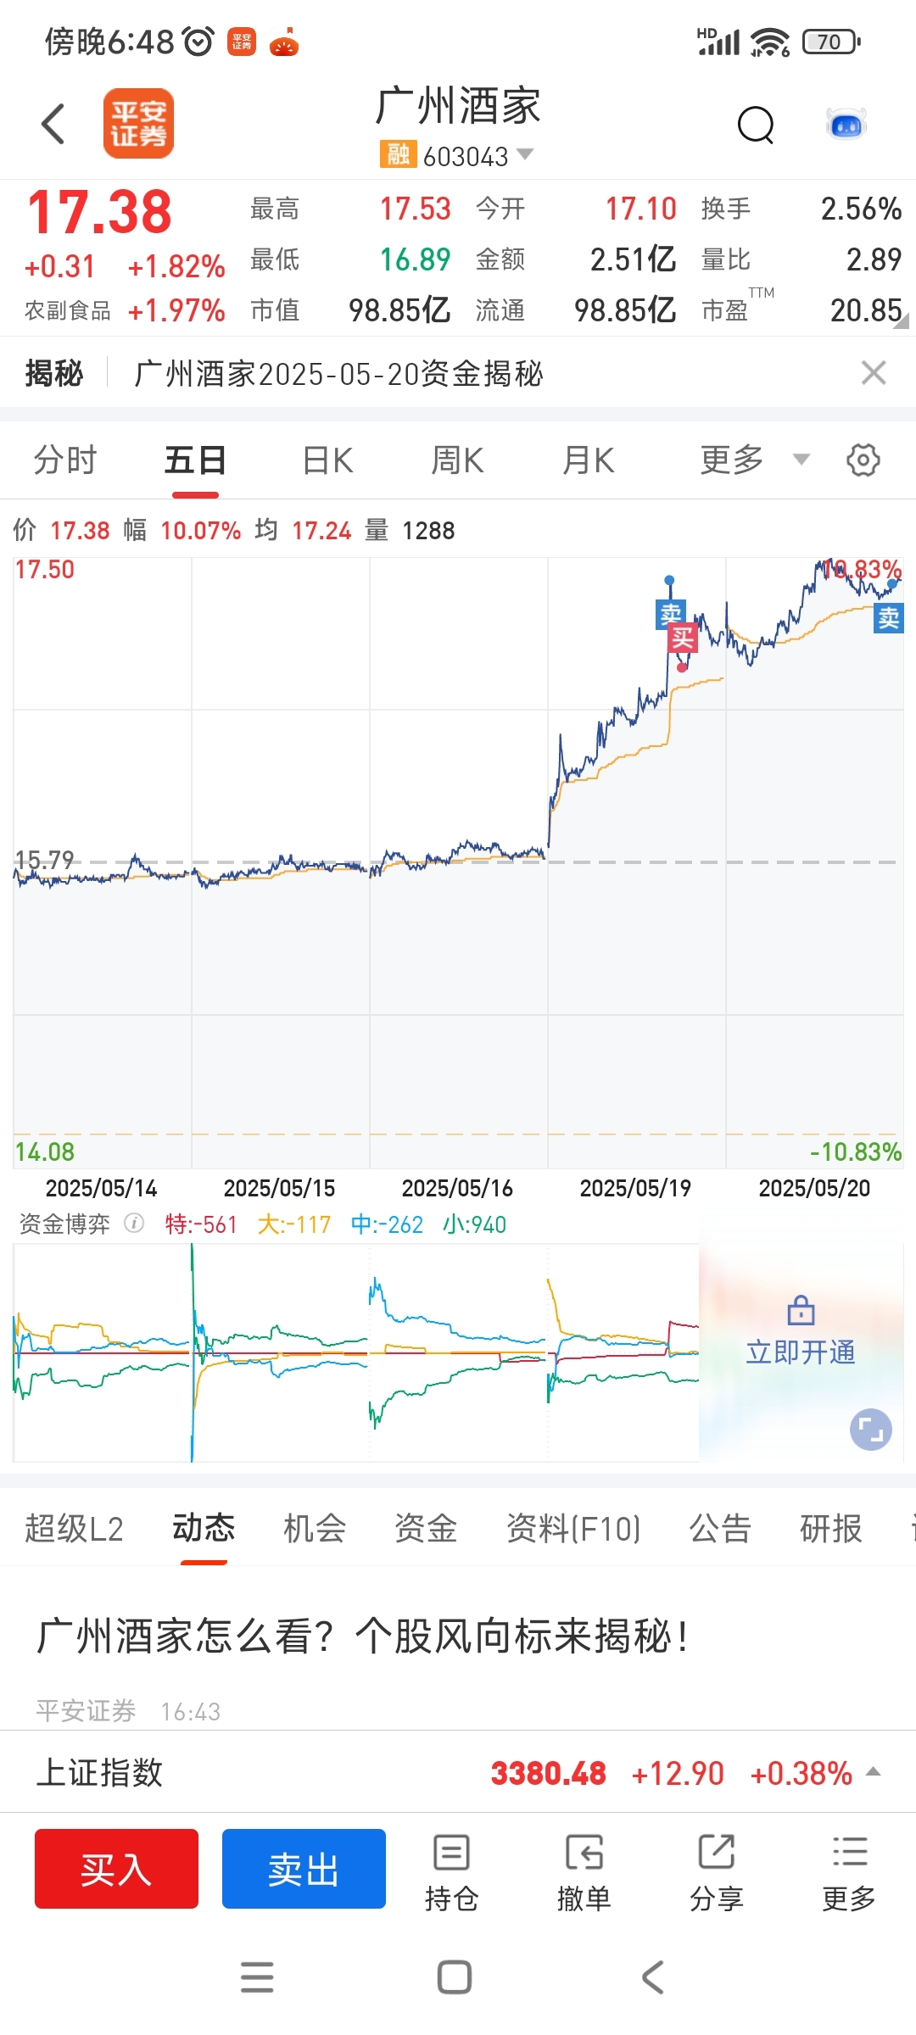Tap the info icon beside 资金博弈
The height and width of the screenshot is (2035, 916).
point(134,1224)
